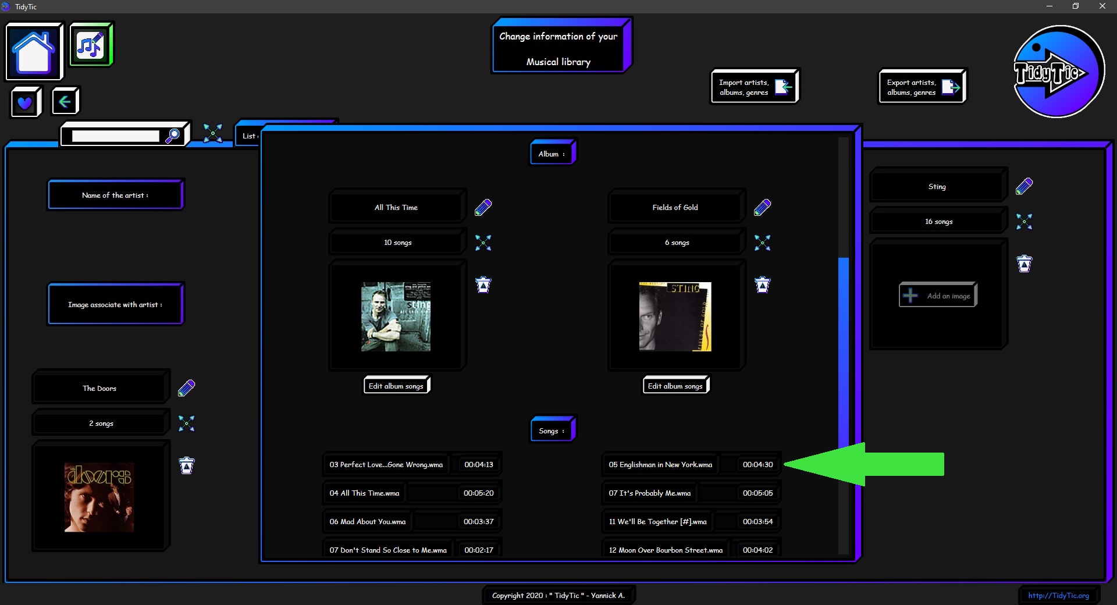Open the Home screen icon
The image size is (1117, 605).
(x=34, y=51)
